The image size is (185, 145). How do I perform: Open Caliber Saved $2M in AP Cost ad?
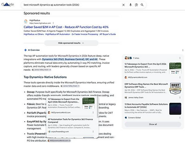point(66,27)
